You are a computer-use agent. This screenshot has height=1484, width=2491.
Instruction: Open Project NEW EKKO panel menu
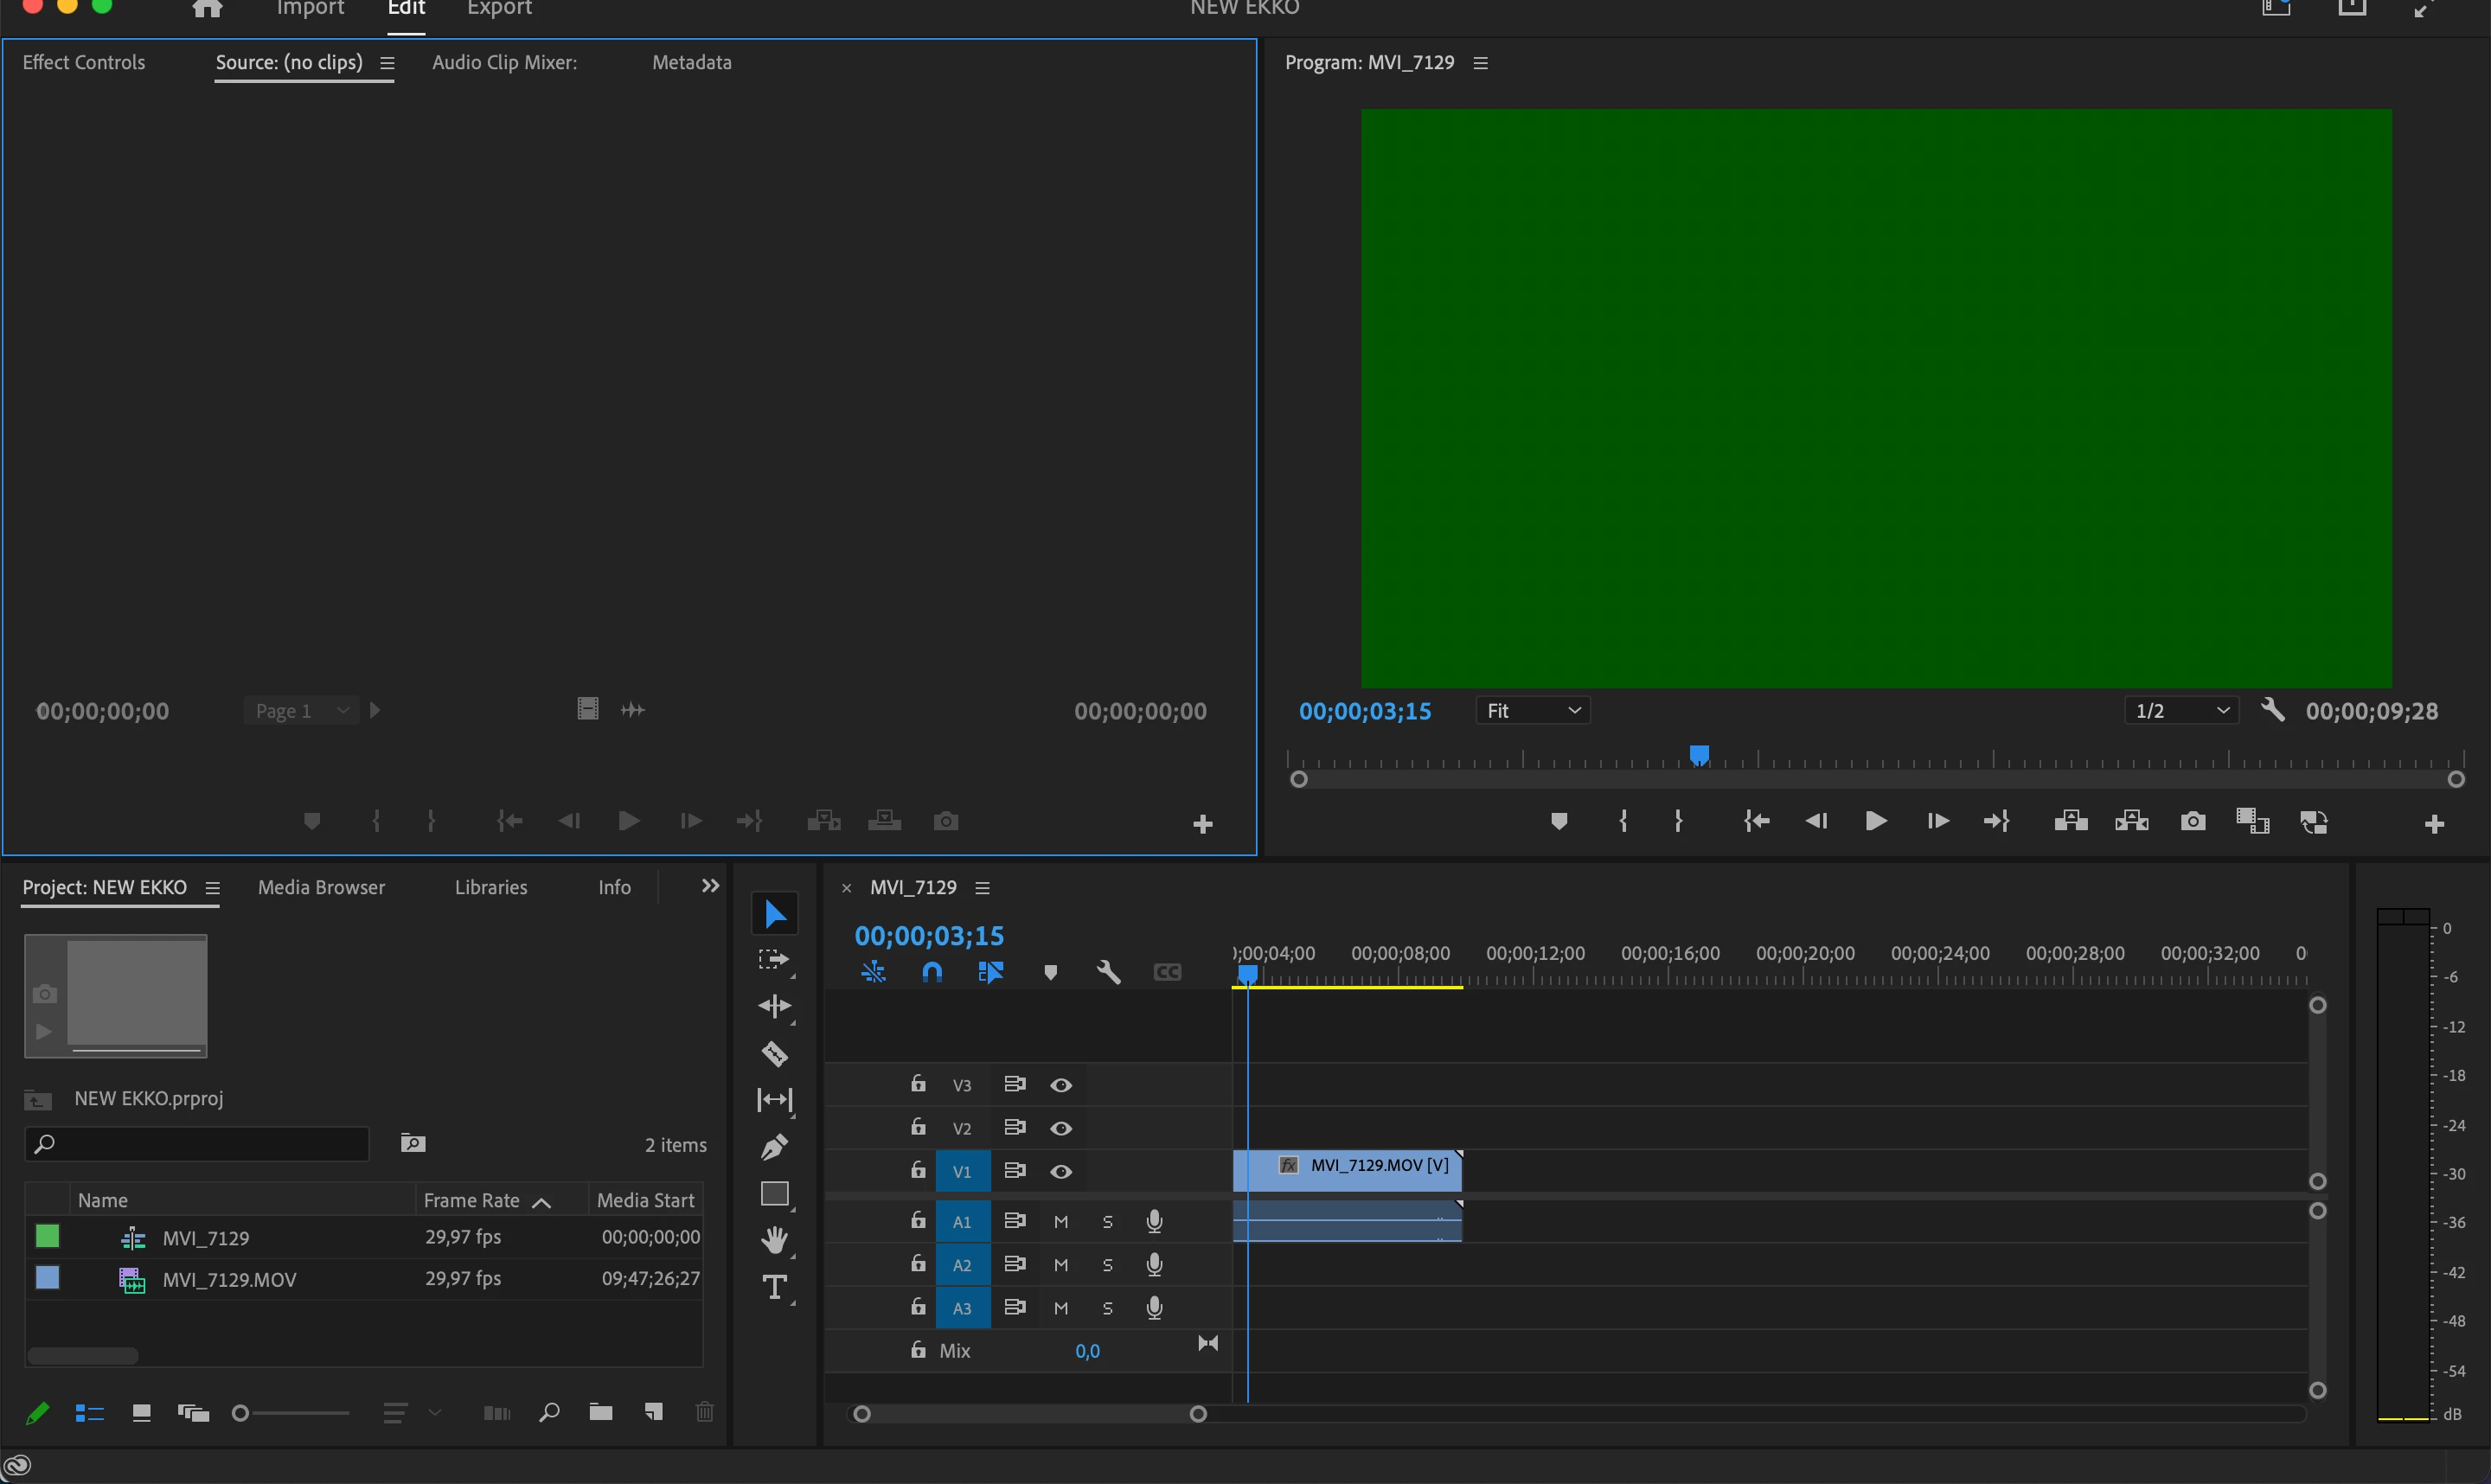click(212, 888)
